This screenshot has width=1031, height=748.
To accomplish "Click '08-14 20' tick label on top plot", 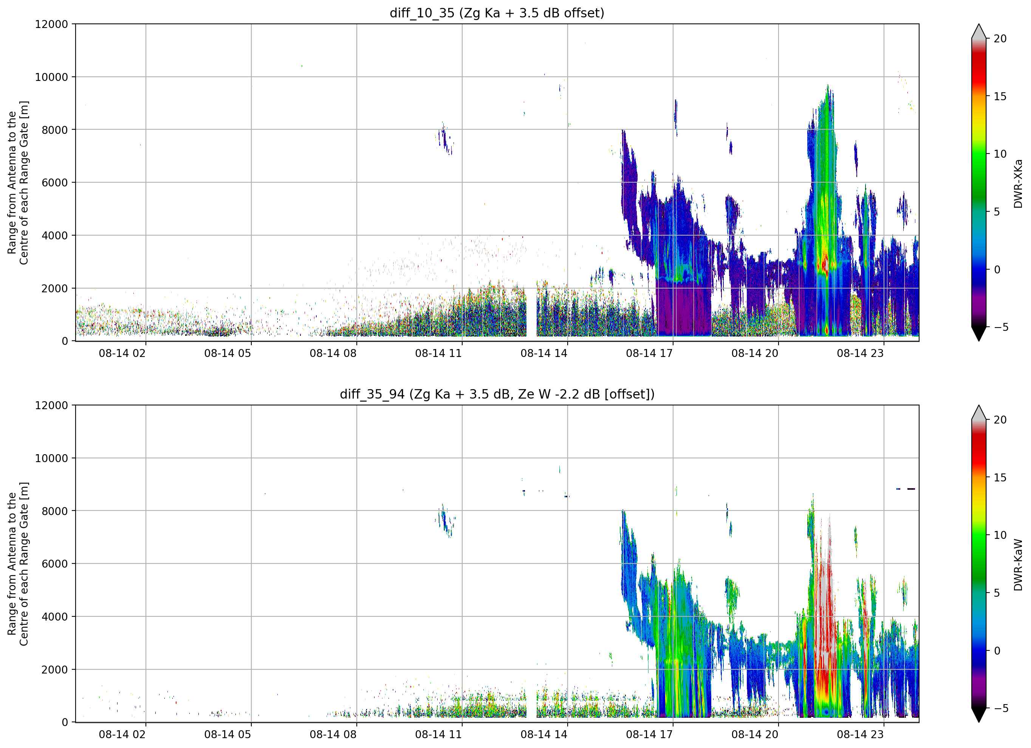I will pyautogui.click(x=755, y=354).
